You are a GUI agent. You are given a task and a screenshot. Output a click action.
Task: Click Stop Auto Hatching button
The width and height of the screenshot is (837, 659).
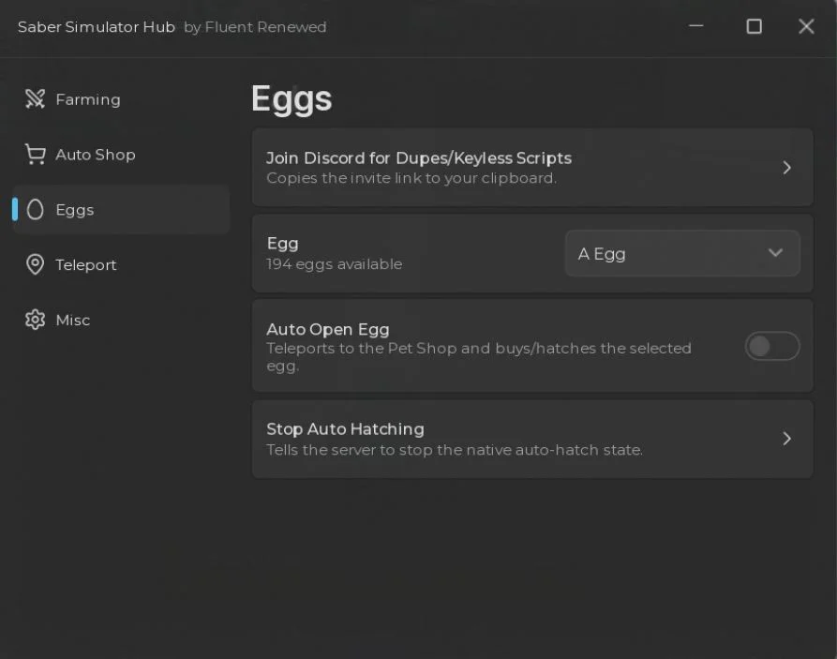click(532, 439)
